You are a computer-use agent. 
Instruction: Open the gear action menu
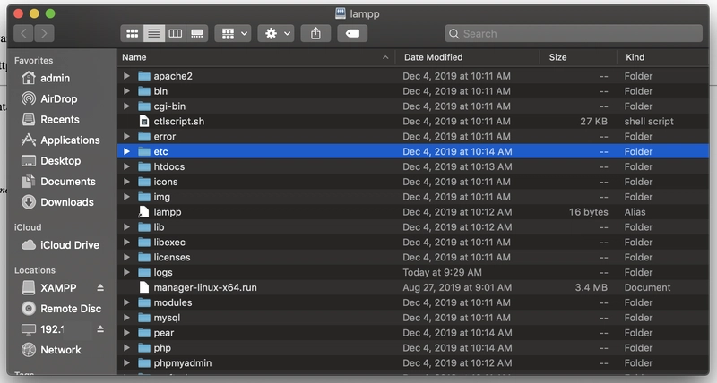(x=275, y=33)
